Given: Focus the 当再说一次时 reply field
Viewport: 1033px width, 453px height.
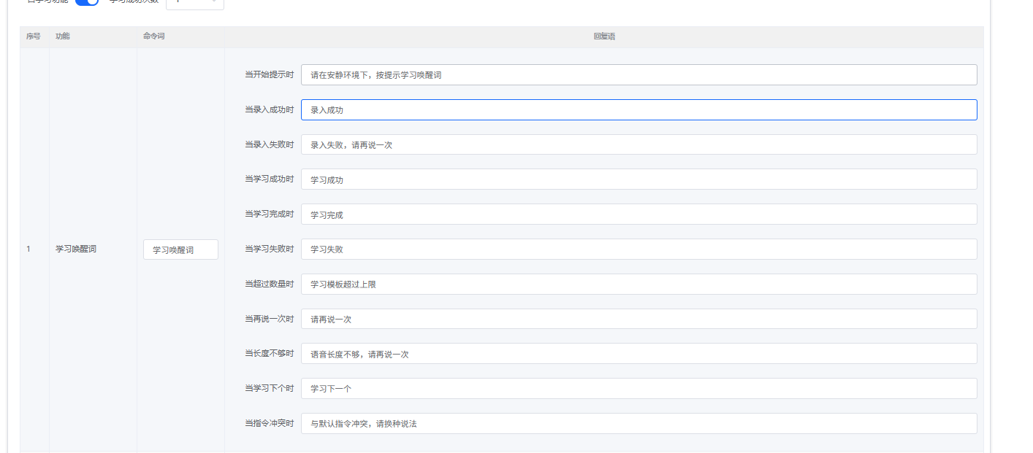Looking at the screenshot, I should click(639, 319).
